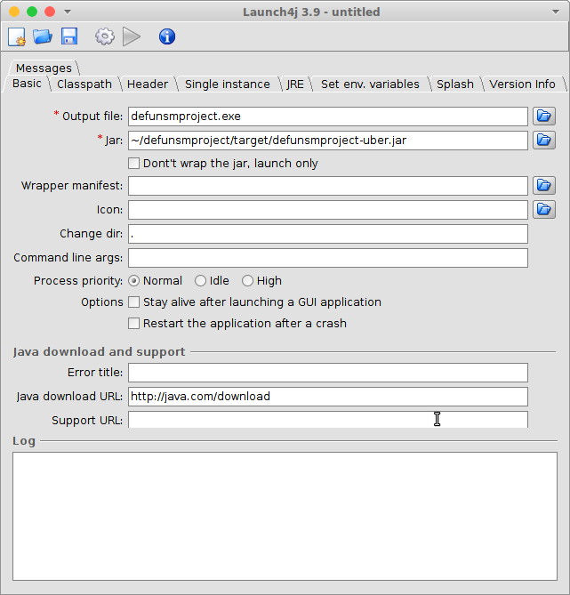
Task: Browse for the Jar file
Action: [x=544, y=140]
